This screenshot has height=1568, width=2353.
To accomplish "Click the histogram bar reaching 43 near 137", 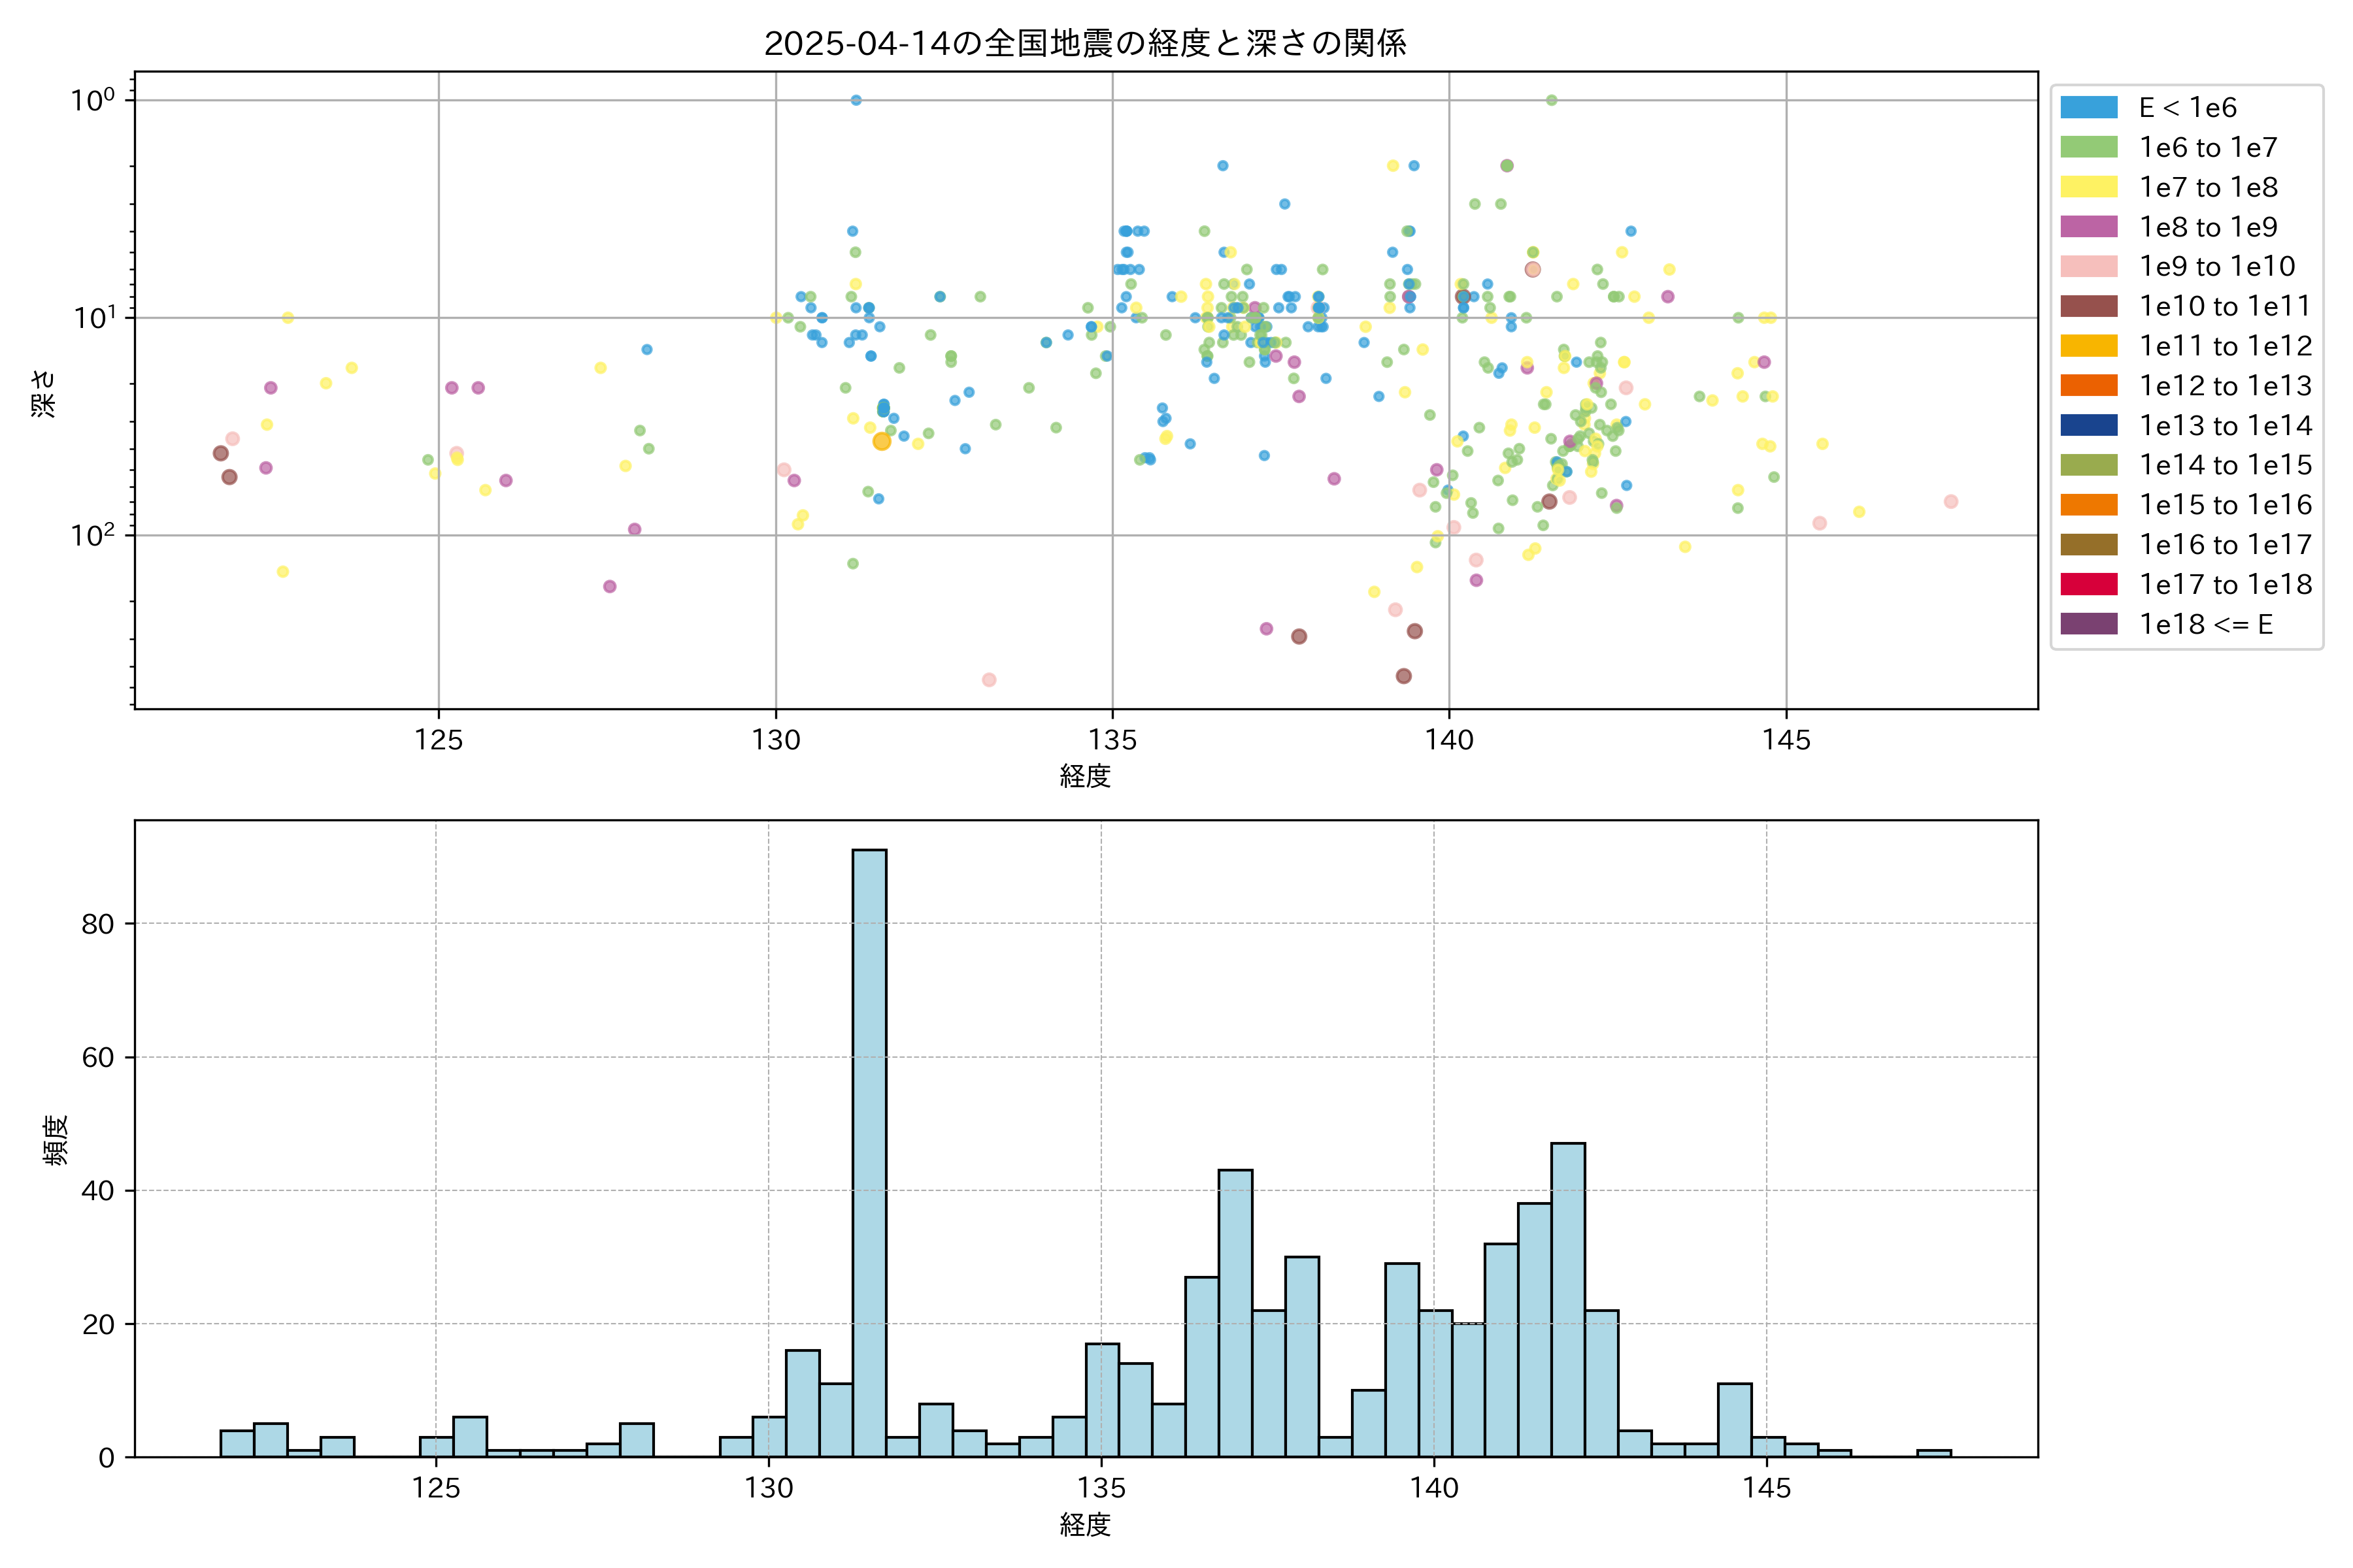I will point(1235,1313).
